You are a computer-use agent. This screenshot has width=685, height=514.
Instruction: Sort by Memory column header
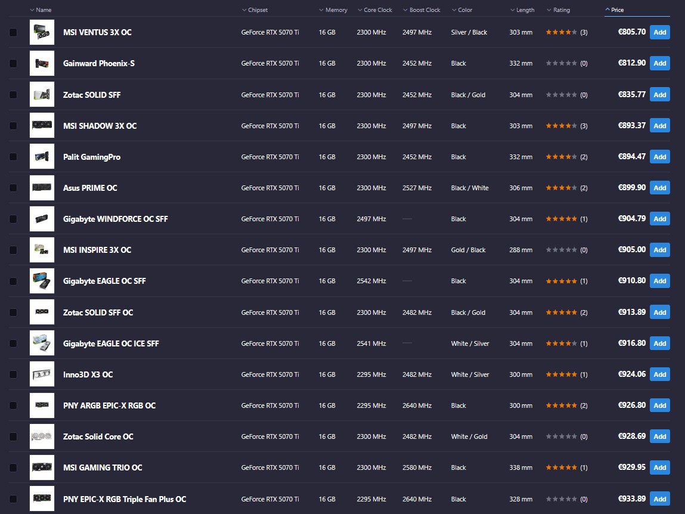point(333,10)
